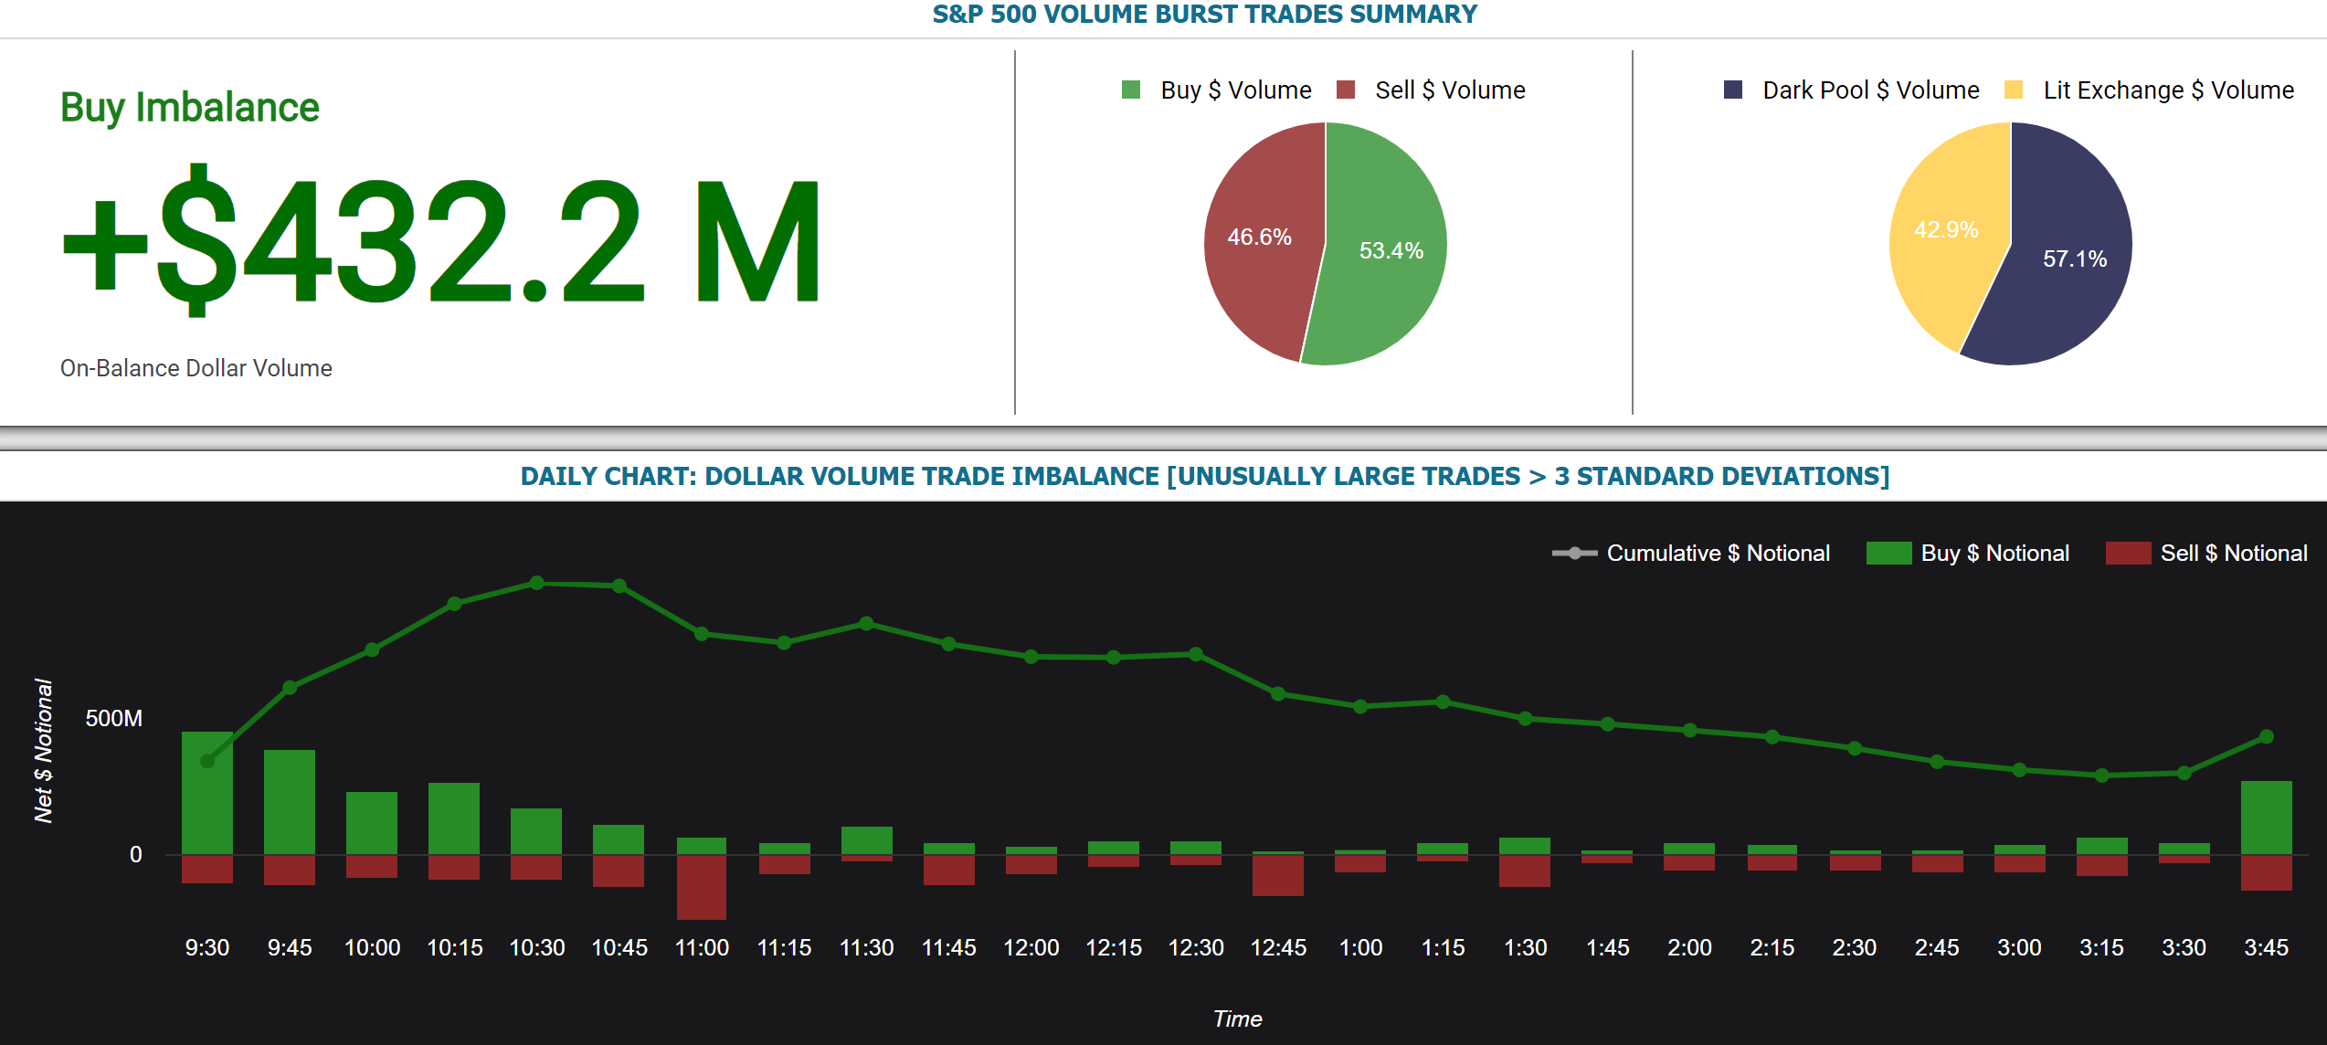This screenshot has width=2327, height=1045.
Task: Click the Buy $ Volume green legend swatch
Action: [1131, 90]
